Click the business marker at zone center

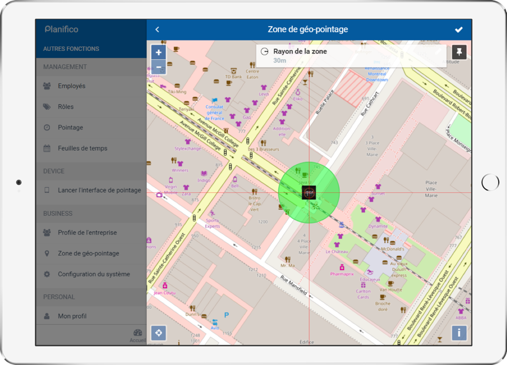tap(309, 193)
